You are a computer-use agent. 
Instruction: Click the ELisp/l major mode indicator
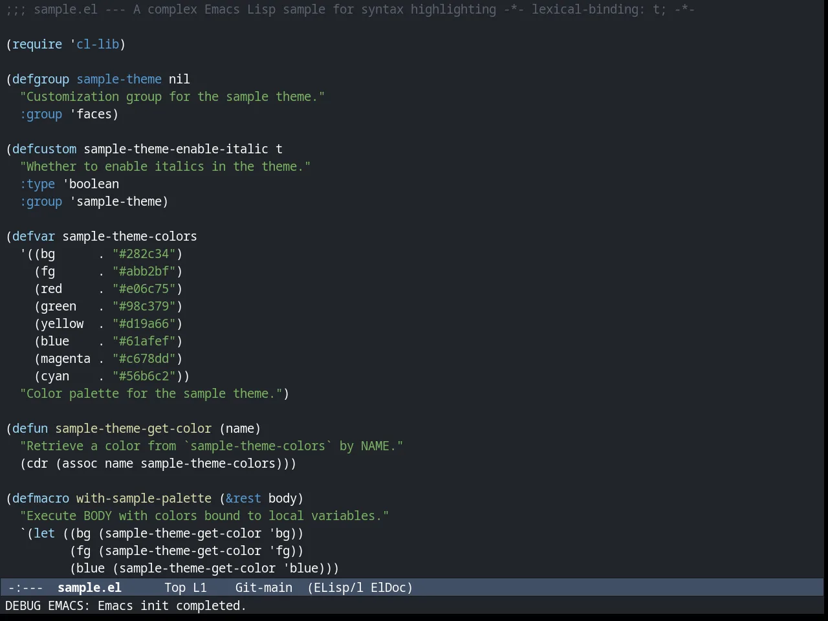(335, 587)
